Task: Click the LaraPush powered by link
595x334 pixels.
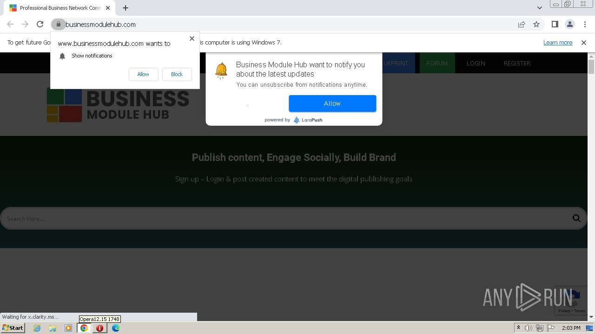Action: [x=293, y=120]
